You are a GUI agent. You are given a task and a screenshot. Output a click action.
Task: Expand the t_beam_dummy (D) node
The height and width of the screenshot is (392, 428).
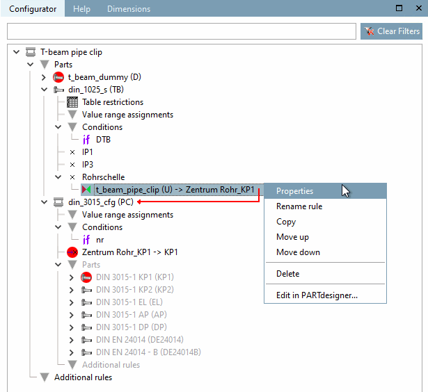click(44, 77)
